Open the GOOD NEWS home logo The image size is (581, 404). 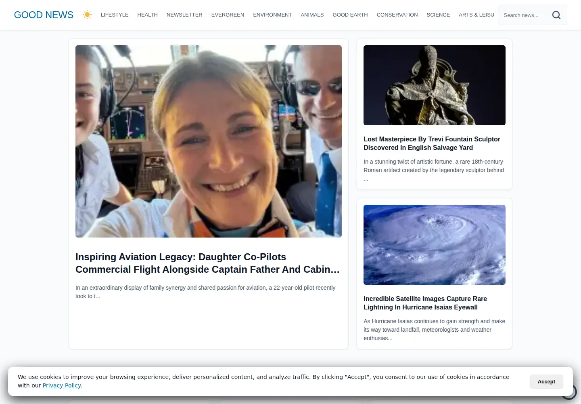pos(44,15)
